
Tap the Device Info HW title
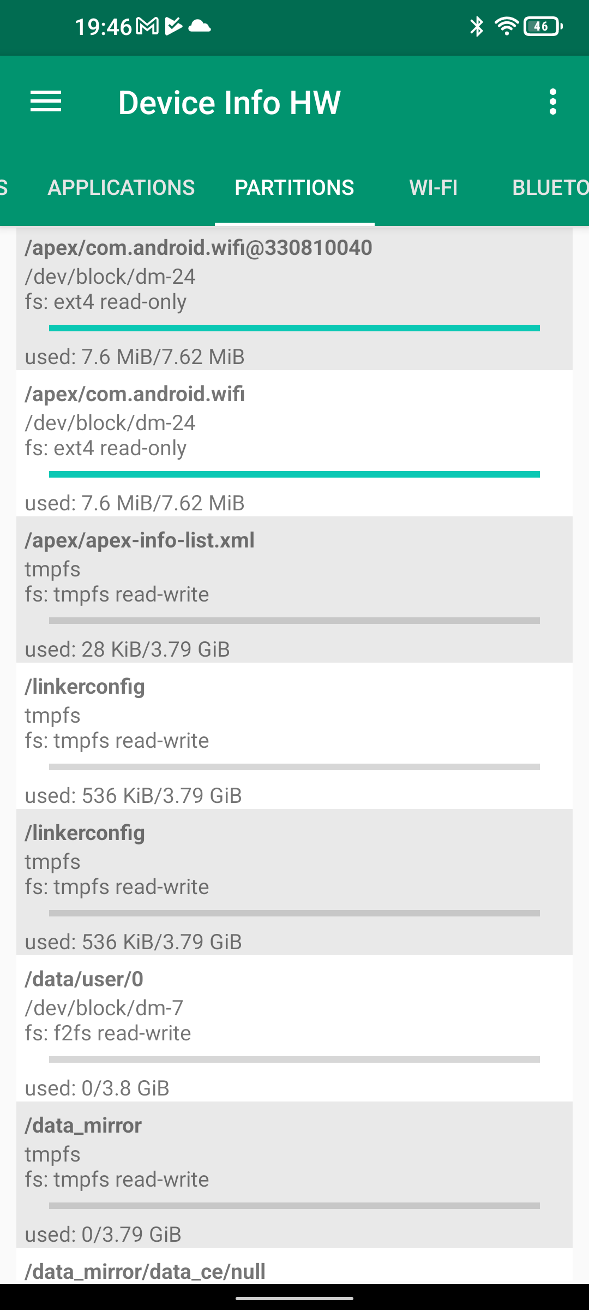[x=230, y=103]
